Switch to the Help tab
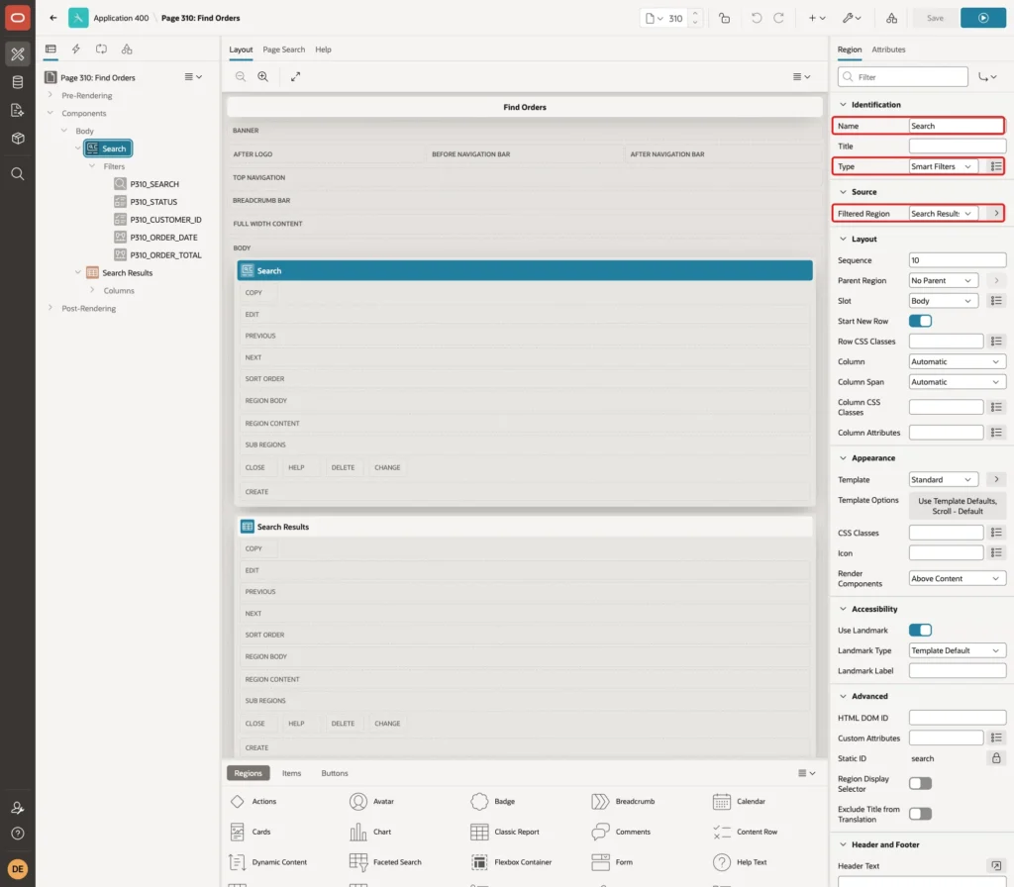 pos(324,49)
